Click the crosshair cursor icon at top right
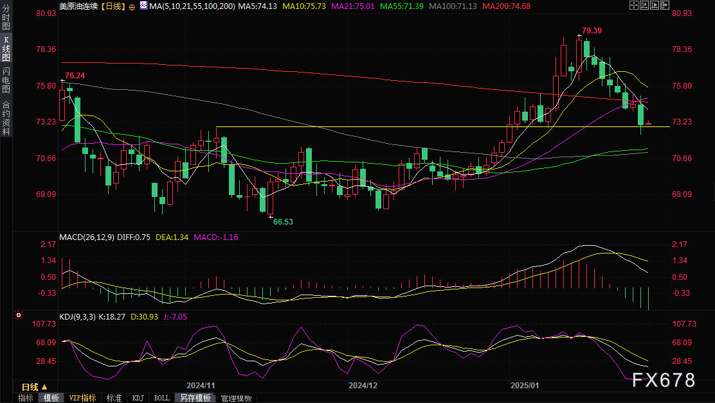 click(634, 6)
